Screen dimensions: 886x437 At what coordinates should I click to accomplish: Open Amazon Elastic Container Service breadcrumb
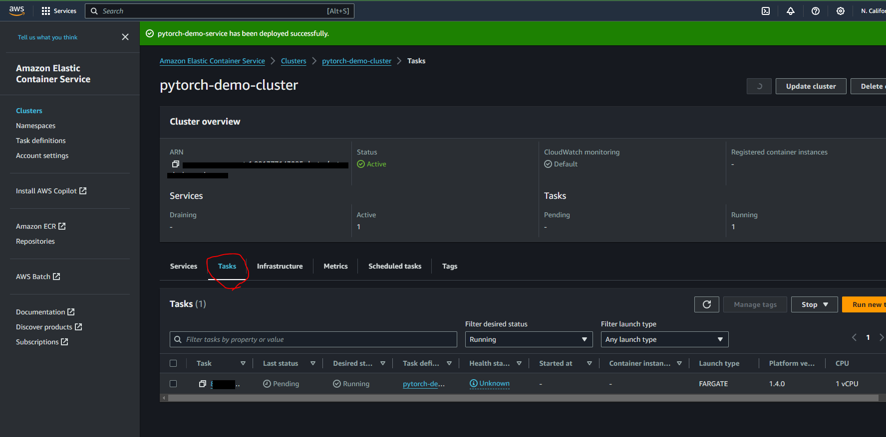click(212, 61)
